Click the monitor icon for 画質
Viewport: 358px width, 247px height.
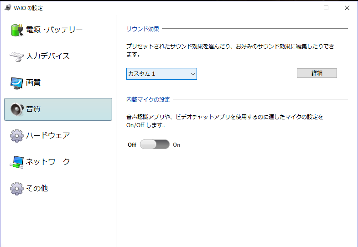[x=17, y=83]
